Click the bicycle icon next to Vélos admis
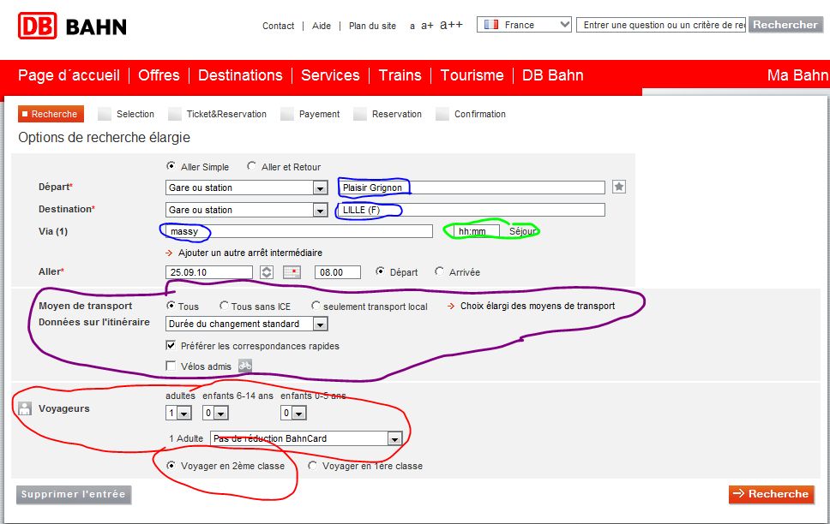This screenshot has height=524, width=830. pos(245,366)
